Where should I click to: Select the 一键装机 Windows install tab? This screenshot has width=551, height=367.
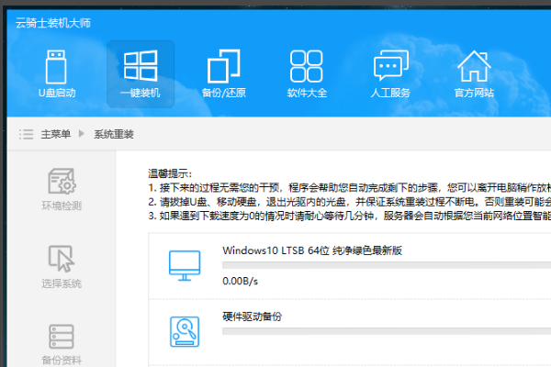tap(141, 74)
